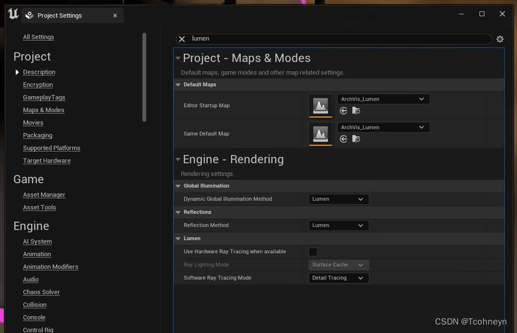Open All Settings link
The width and height of the screenshot is (517, 333).
[x=38, y=37]
